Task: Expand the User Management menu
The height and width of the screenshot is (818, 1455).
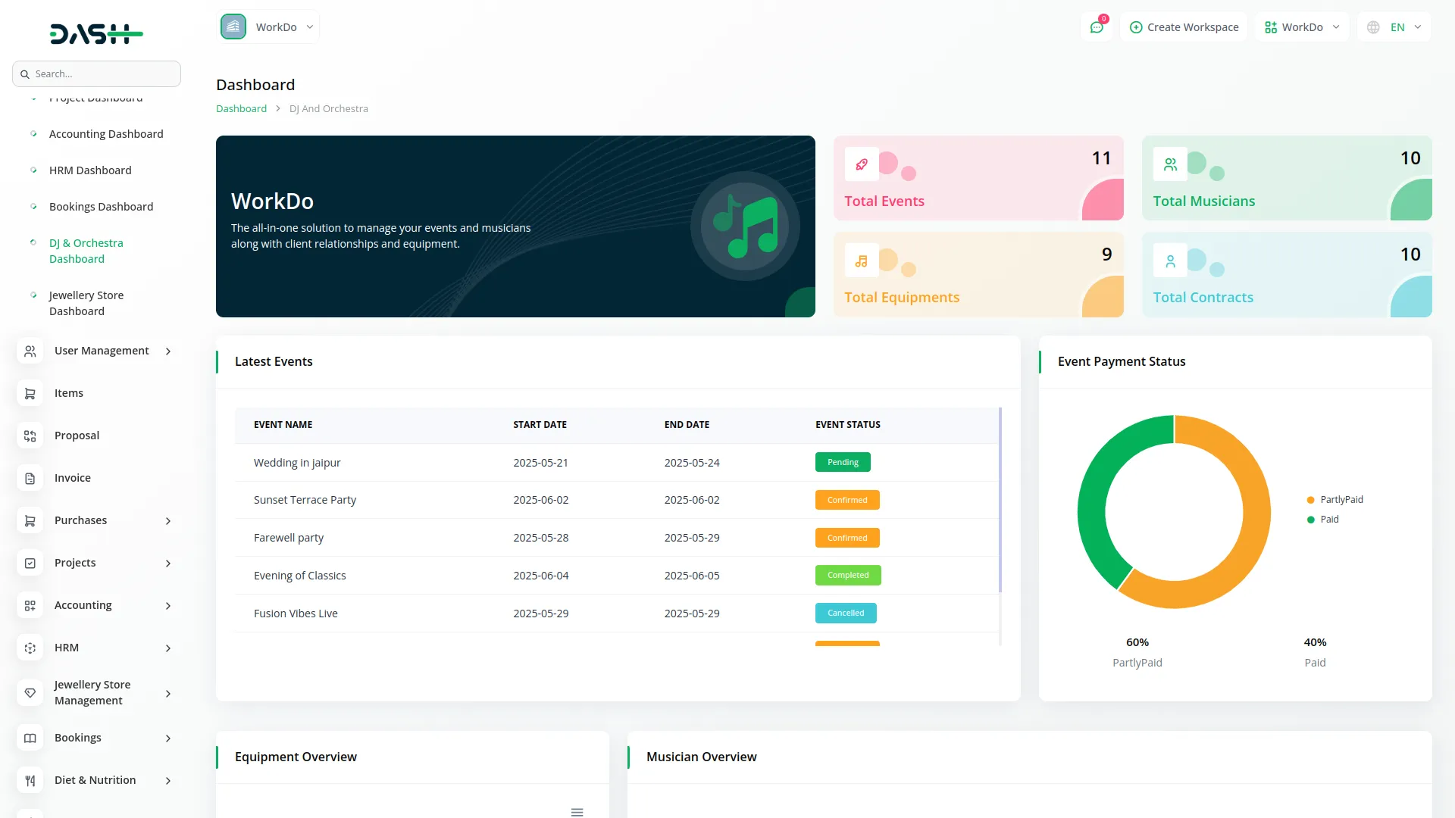Action: (102, 351)
